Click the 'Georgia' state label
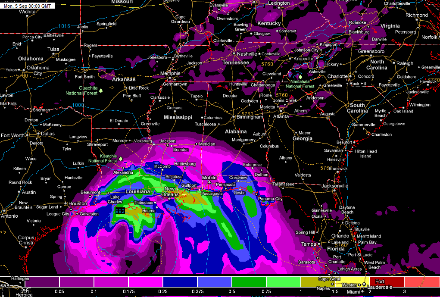This screenshot has height=297, width=440. tap(303, 138)
